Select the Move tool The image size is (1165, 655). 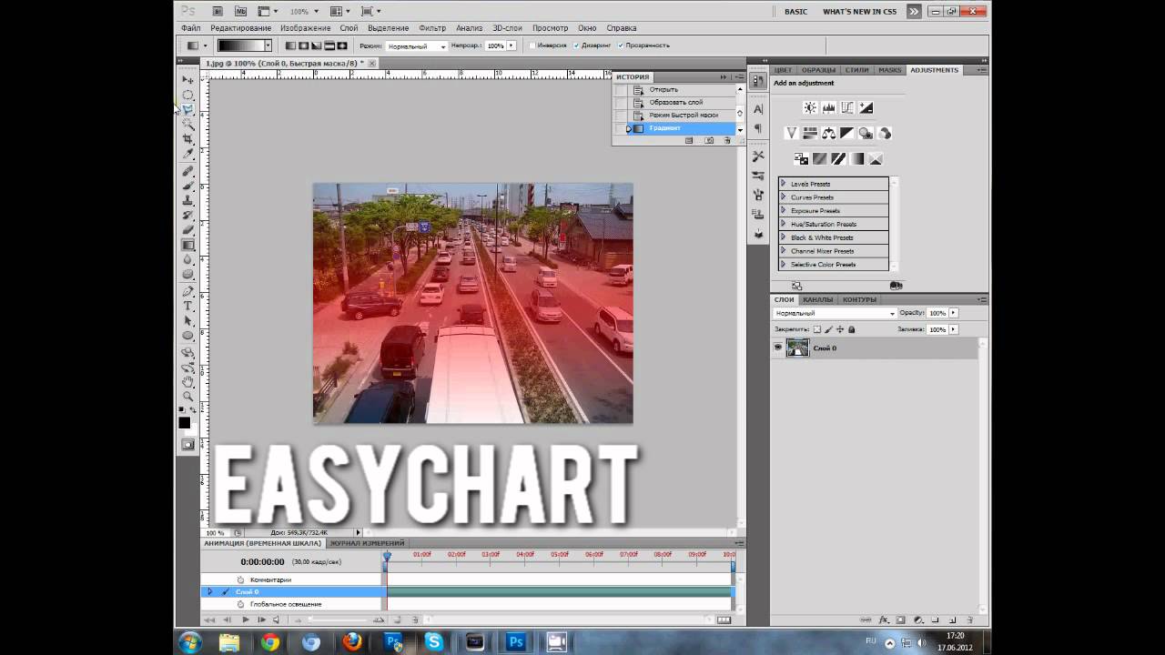point(187,80)
